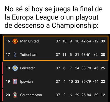Click the Manchester United club crest

[15, 41]
